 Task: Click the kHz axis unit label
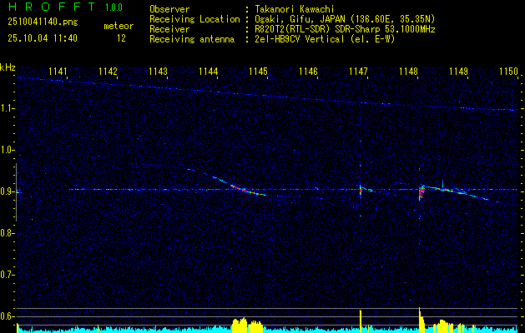coord(8,67)
